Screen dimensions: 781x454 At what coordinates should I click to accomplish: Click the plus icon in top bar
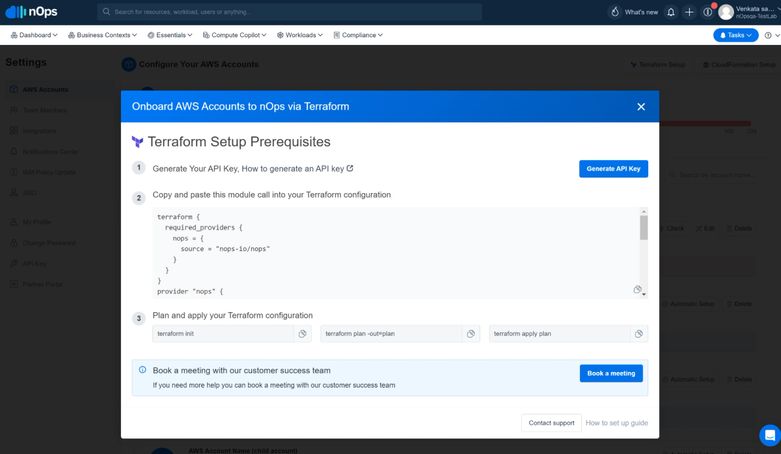pyautogui.click(x=689, y=12)
